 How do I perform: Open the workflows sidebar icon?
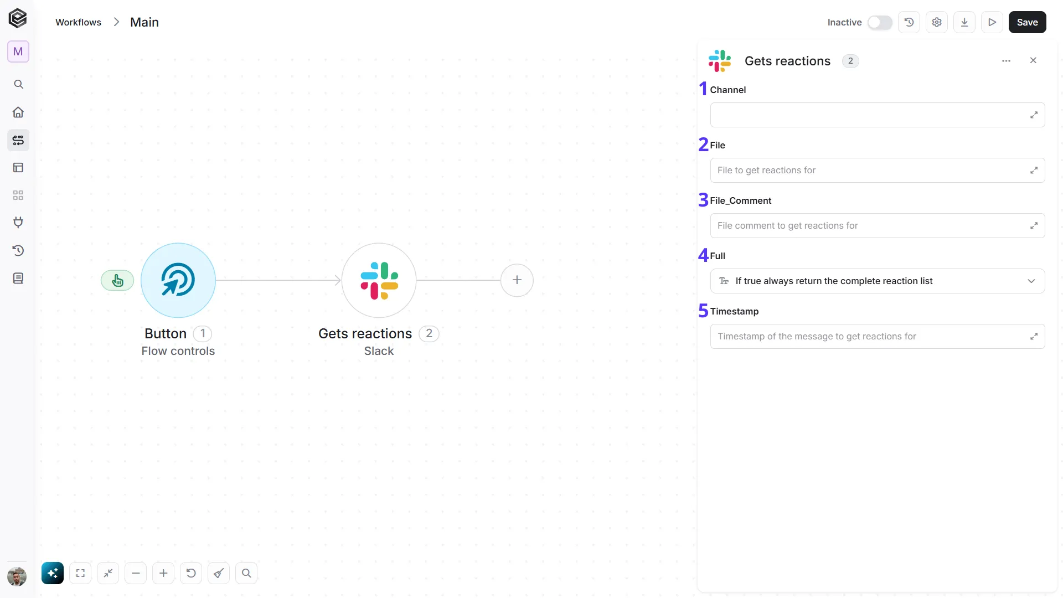tap(18, 140)
